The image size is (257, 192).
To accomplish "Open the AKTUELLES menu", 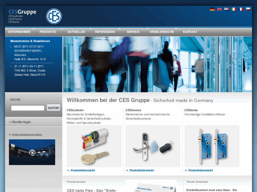I will click(x=76, y=32).
